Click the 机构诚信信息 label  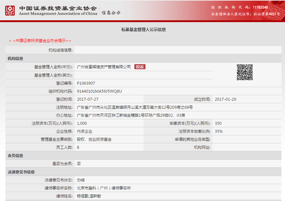61,50
